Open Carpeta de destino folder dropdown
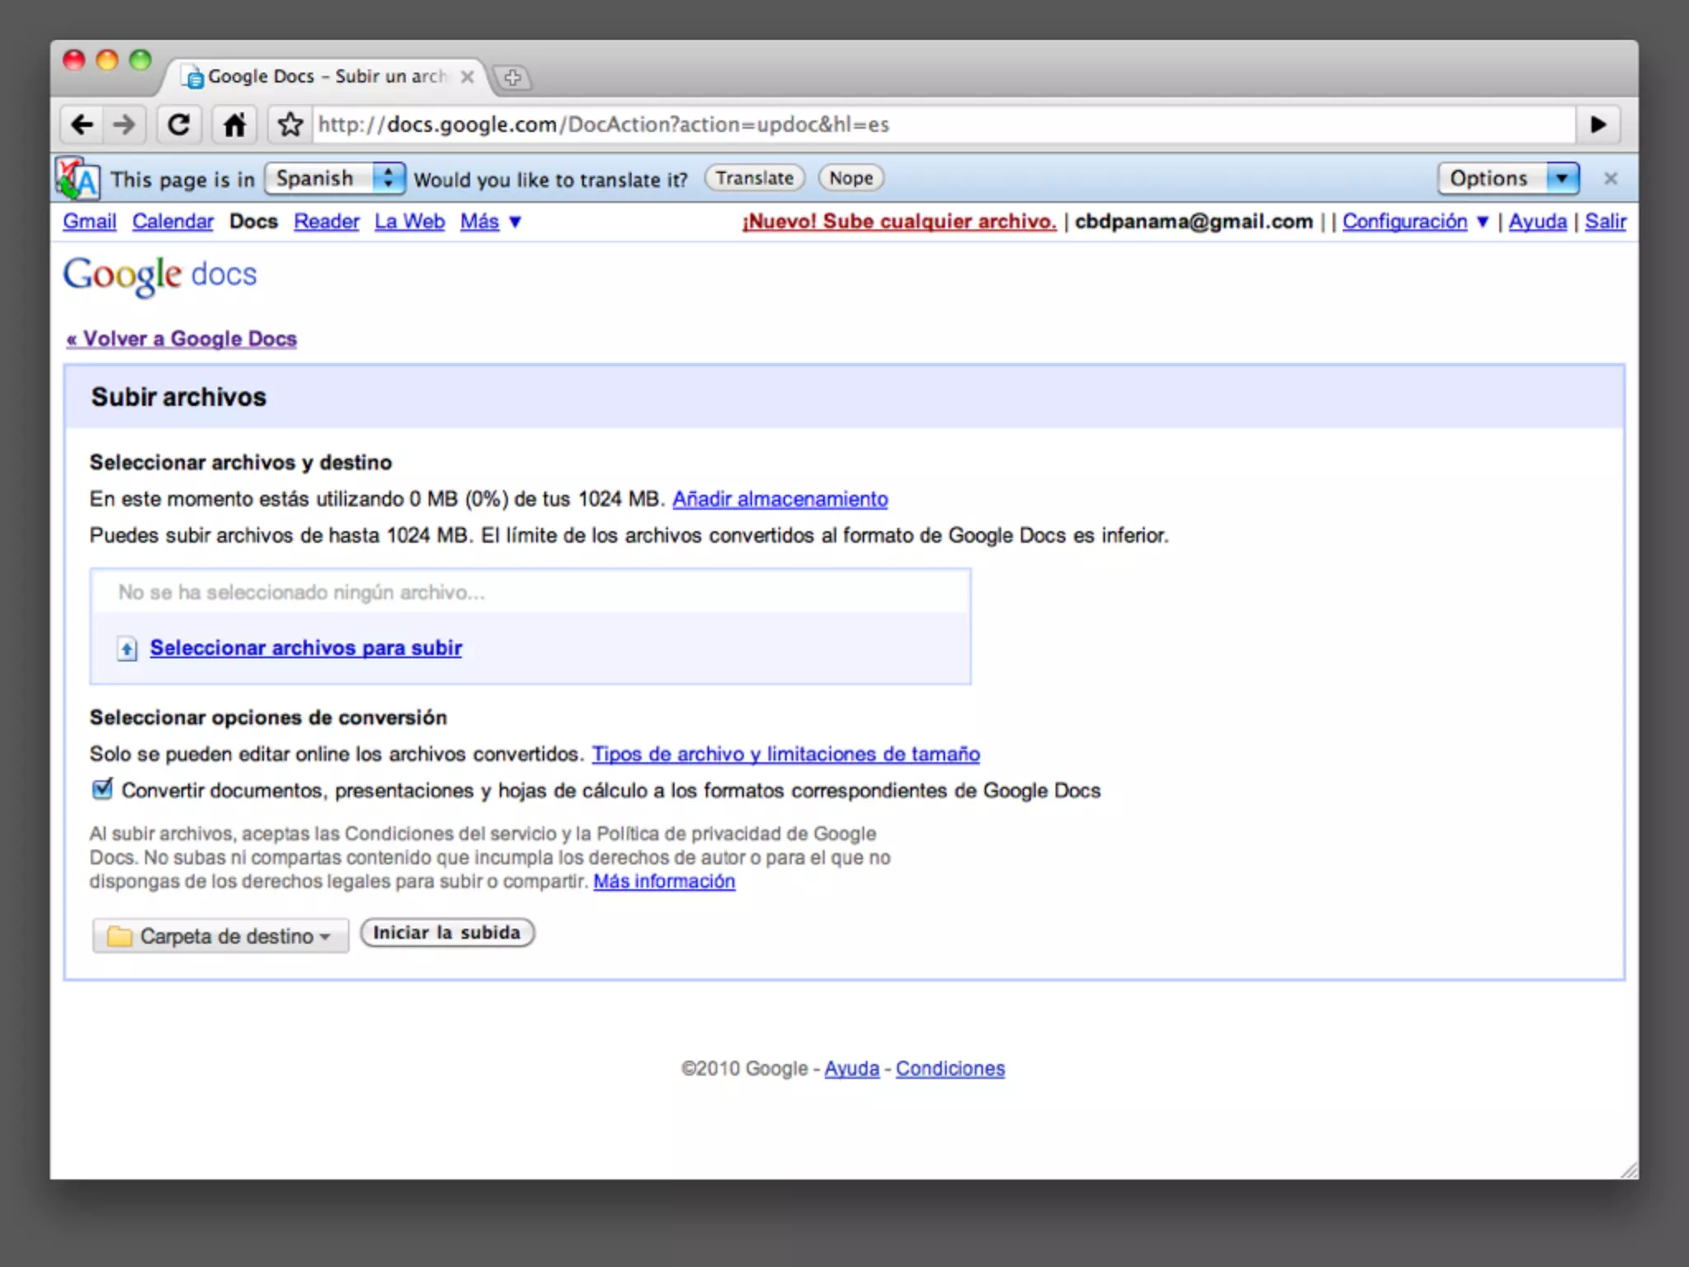 (x=220, y=936)
